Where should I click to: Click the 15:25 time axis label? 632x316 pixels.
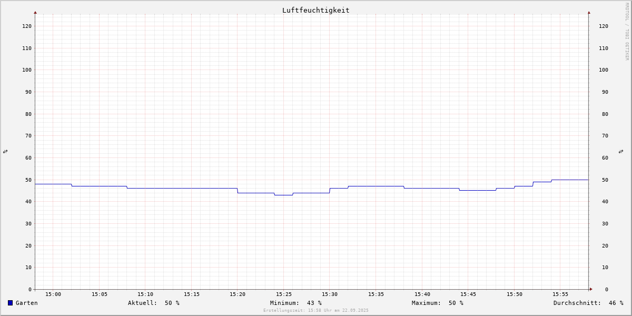284,294
